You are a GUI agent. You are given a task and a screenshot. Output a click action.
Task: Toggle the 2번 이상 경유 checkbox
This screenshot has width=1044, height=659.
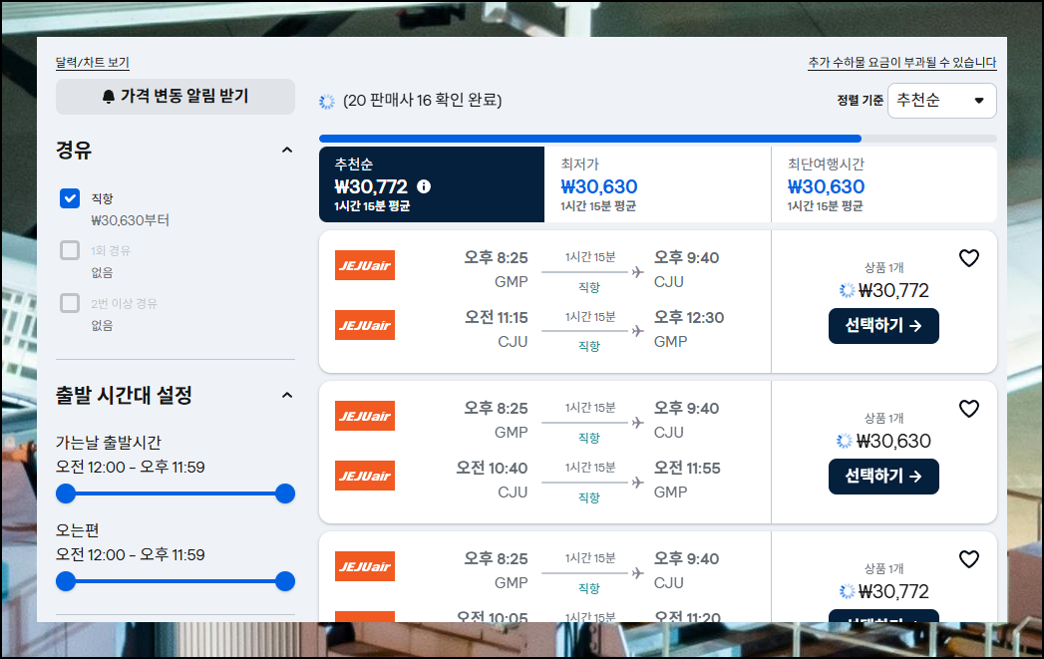tap(70, 303)
